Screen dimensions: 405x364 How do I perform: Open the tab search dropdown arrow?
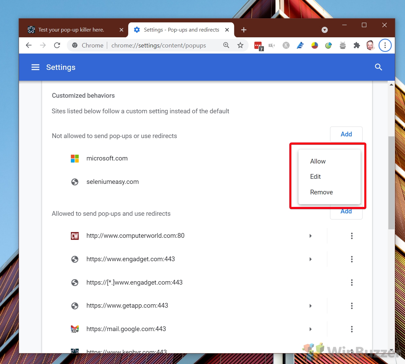coord(325,30)
